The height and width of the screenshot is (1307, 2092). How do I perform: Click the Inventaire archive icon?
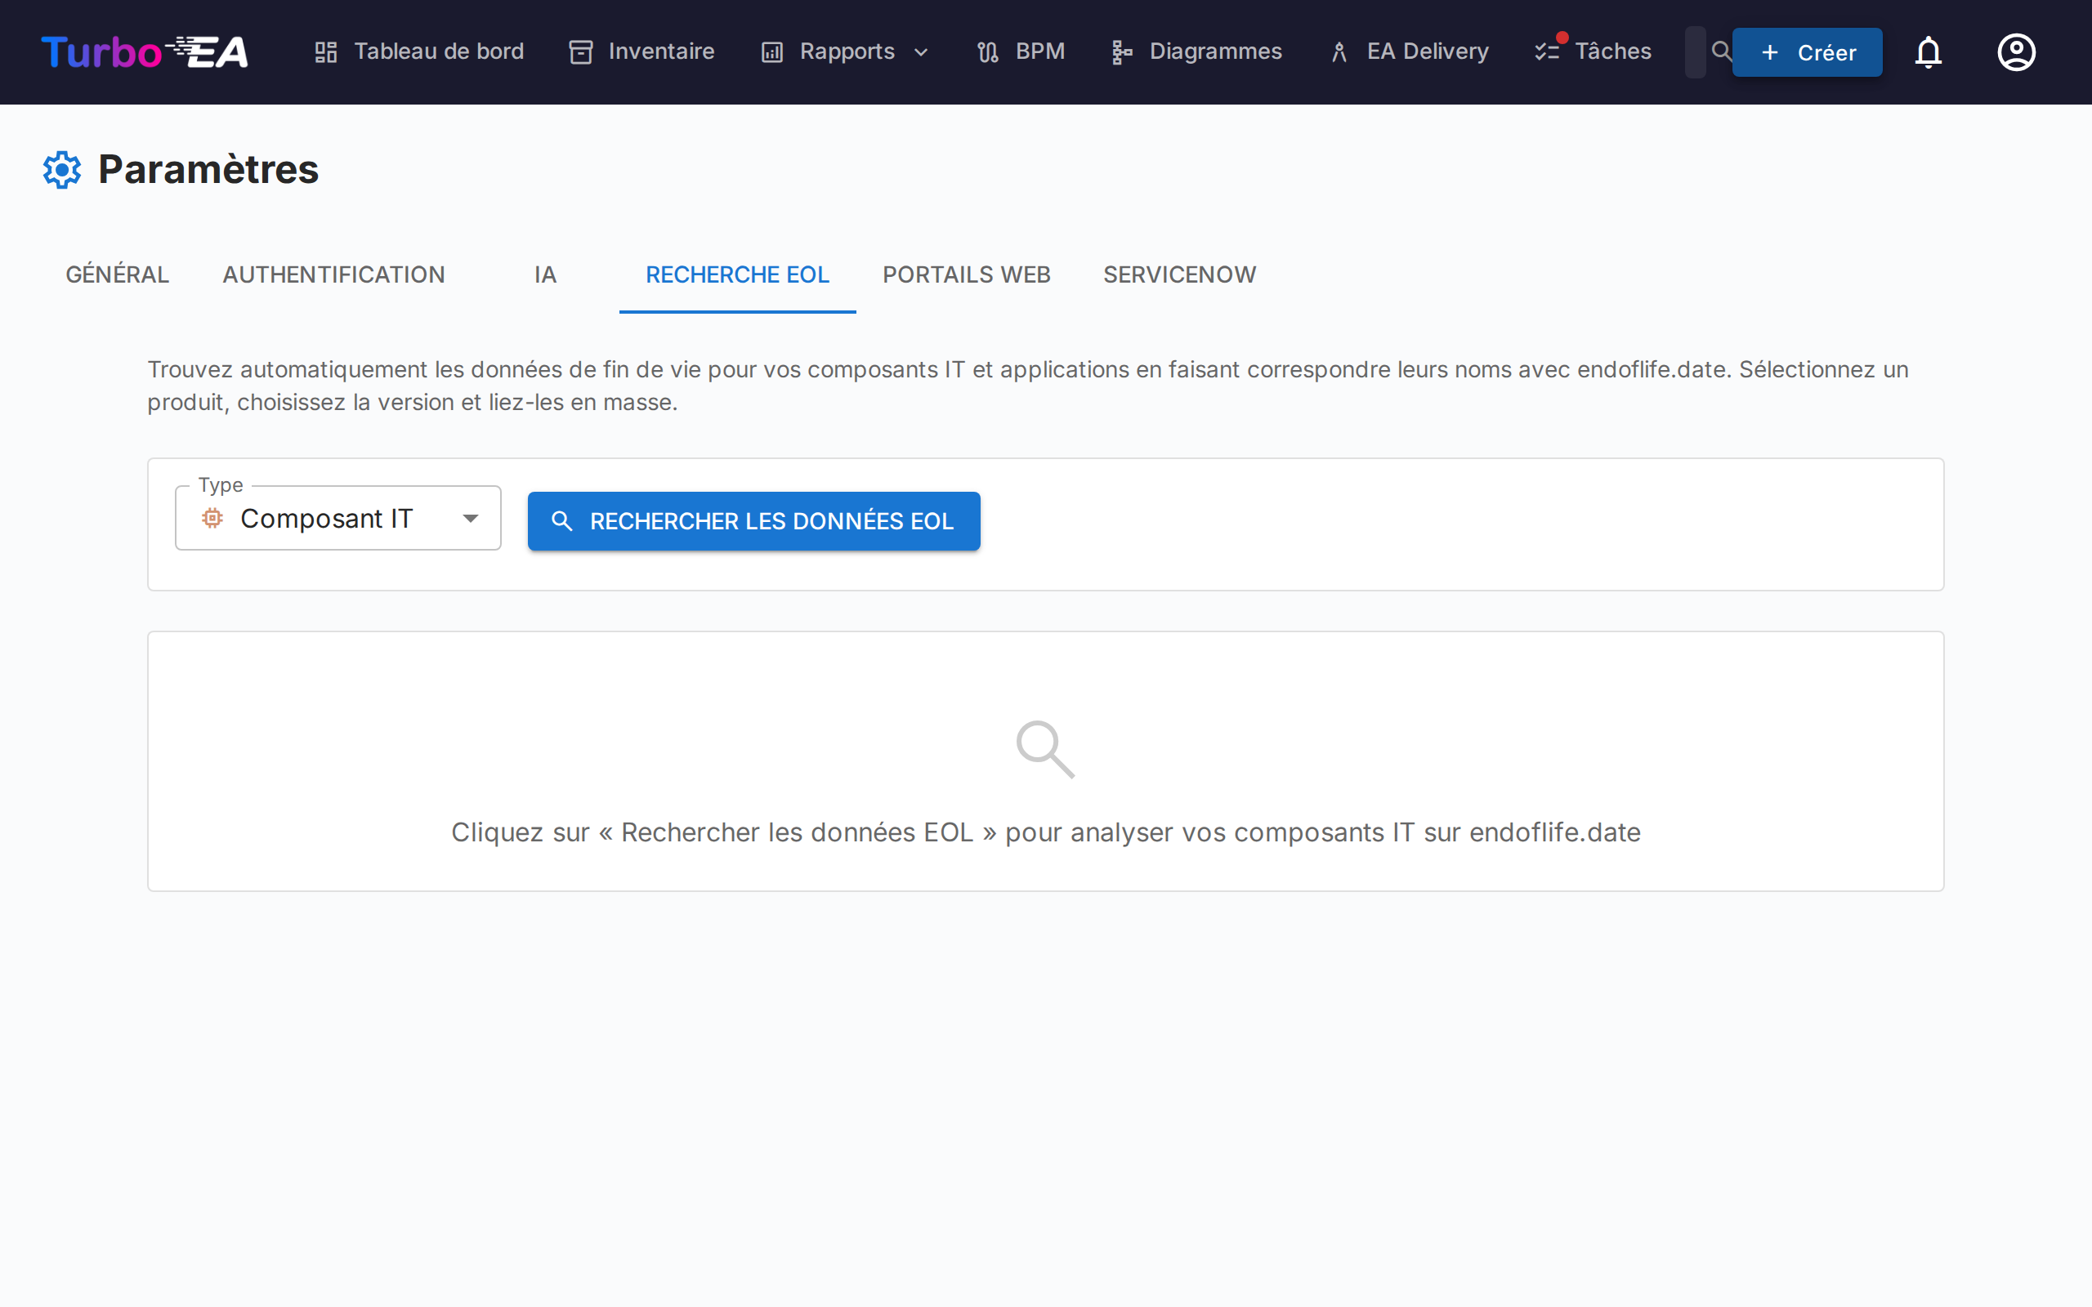coord(581,51)
